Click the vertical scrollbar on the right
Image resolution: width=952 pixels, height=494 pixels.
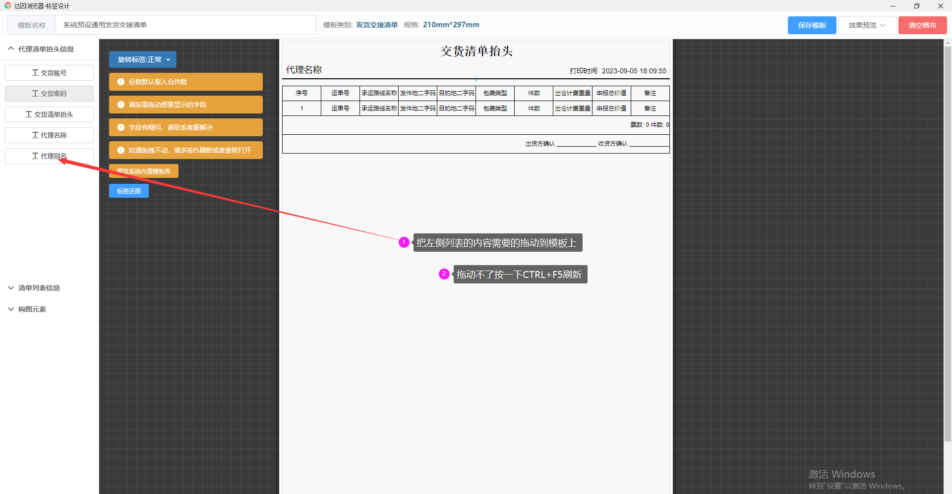pos(948,243)
